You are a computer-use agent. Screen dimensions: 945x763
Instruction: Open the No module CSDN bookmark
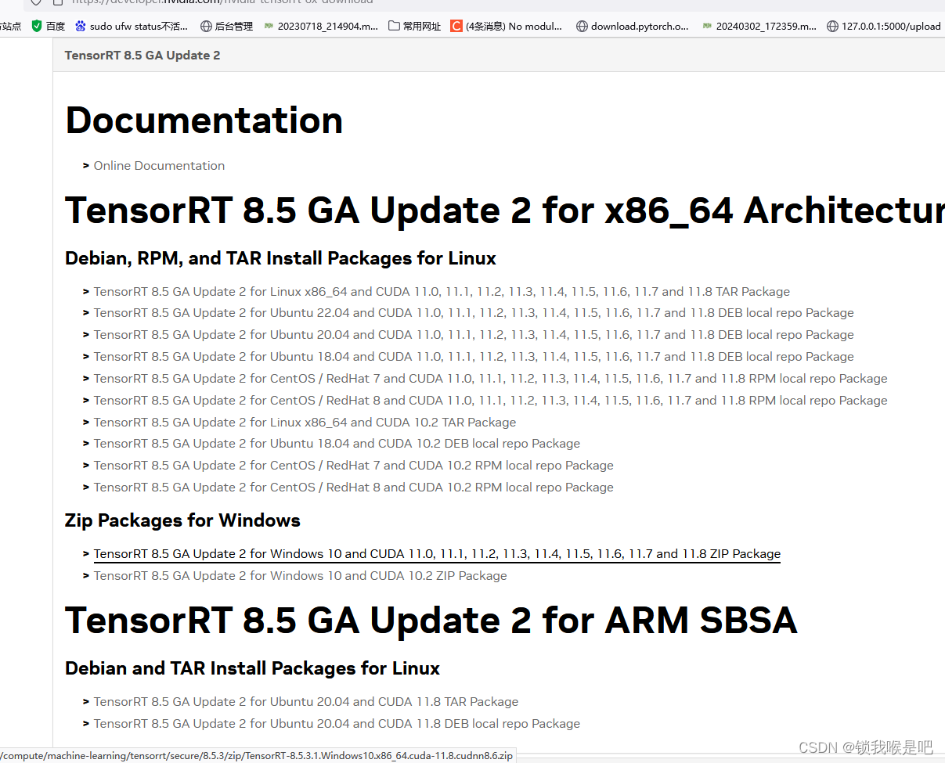507,26
